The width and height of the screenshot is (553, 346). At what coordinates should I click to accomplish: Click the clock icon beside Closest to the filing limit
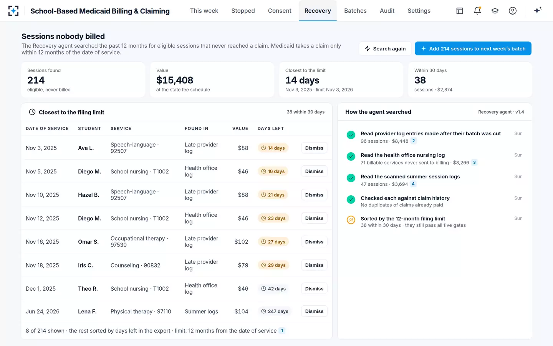coord(32,112)
